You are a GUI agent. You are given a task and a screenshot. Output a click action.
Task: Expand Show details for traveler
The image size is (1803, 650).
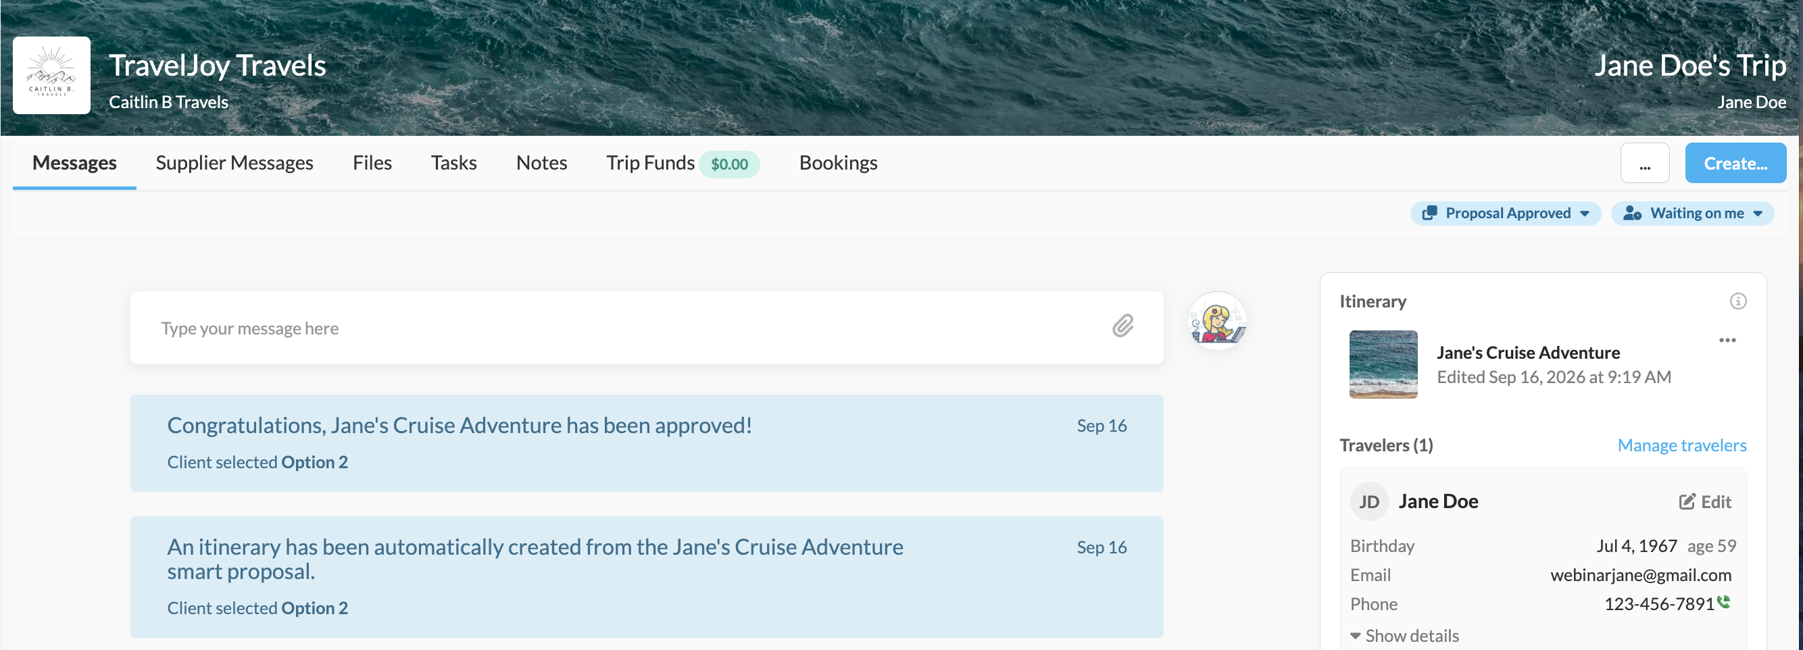click(x=1404, y=635)
